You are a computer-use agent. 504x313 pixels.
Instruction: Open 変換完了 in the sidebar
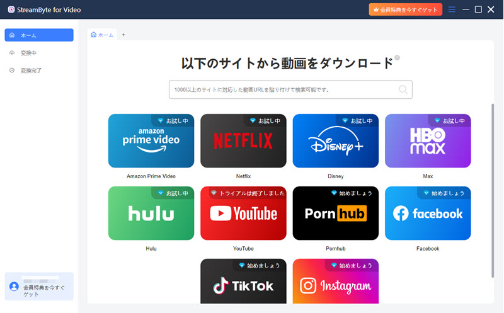point(39,71)
